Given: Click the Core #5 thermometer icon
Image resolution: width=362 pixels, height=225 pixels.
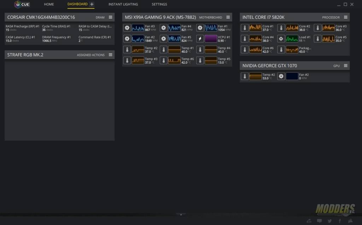Looking at the screenshot, I should [x=317, y=39].
